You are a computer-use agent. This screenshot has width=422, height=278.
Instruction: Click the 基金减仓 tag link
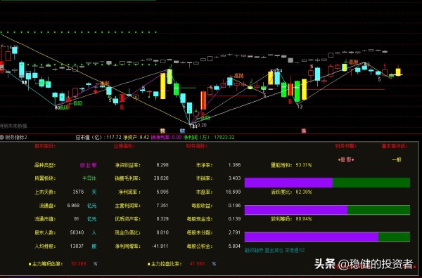[x=274, y=251]
